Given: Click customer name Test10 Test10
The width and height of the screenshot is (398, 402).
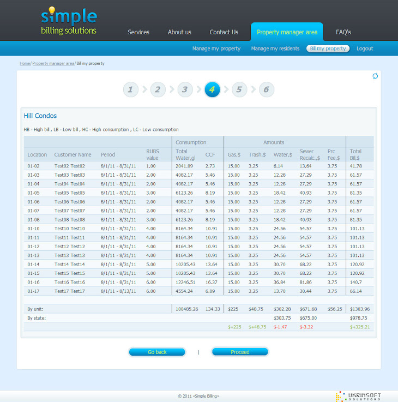Looking at the screenshot, I should click(69, 229).
